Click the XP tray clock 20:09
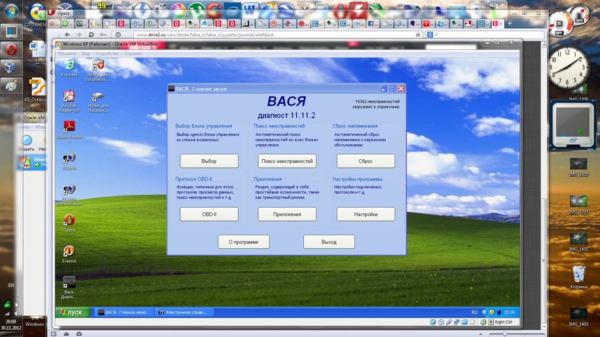 [509, 312]
